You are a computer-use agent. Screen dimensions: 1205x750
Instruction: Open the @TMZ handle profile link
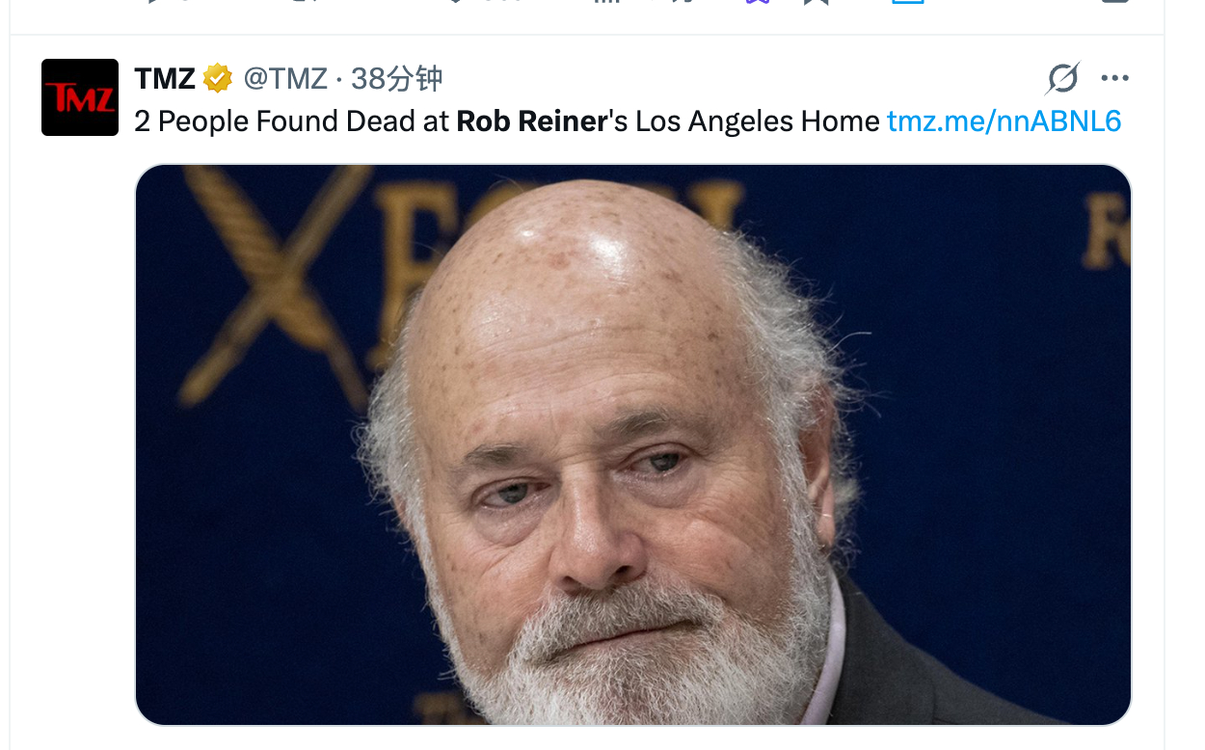285,78
